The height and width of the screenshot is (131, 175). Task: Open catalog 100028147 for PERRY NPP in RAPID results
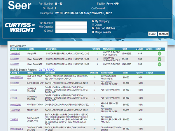(15, 110)
